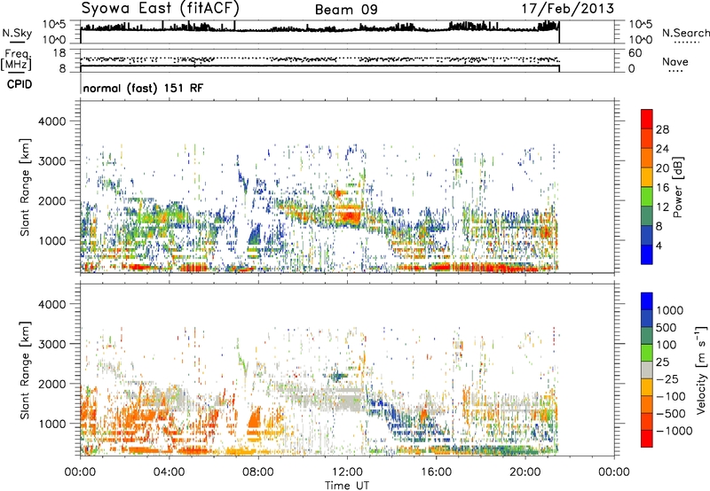Click the '-1000' tick on the Velocity scale
This screenshot has width=710, height=491.
[674, 431]
